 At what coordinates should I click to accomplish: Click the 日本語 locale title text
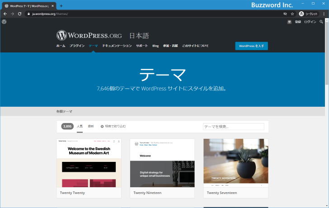click(139, 36)
